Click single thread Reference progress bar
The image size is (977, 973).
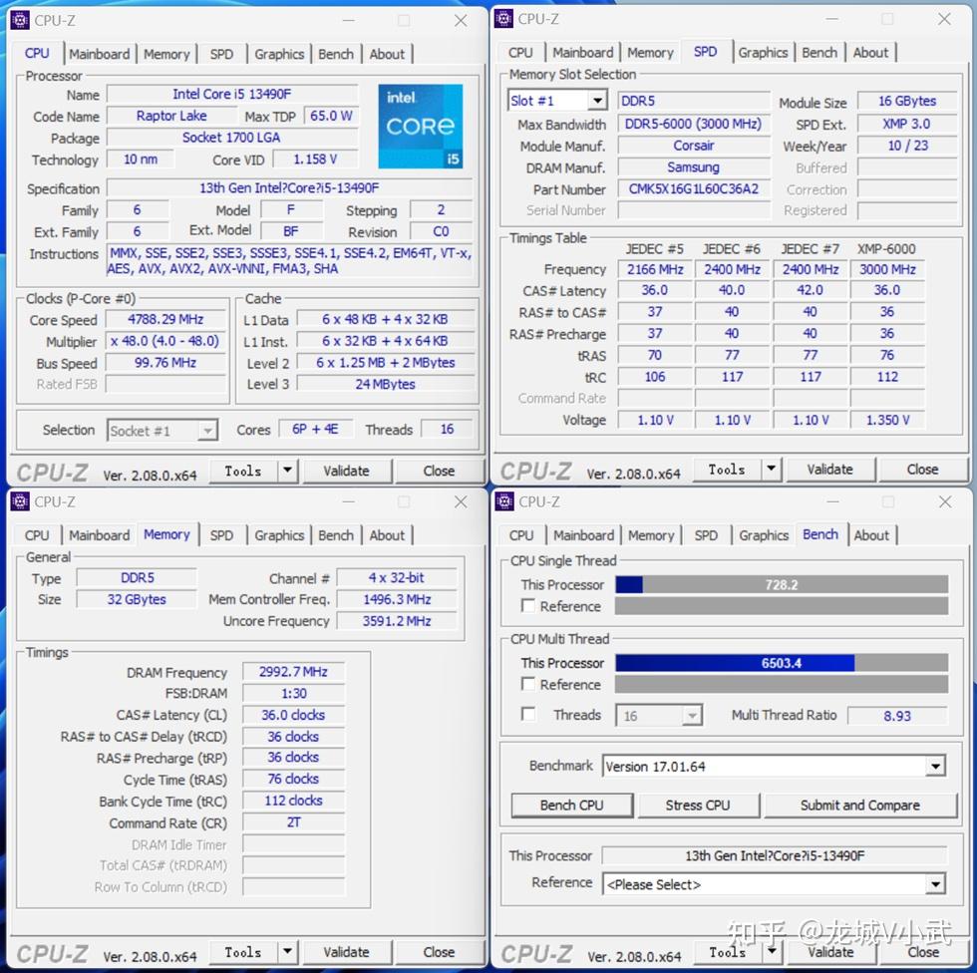click(782, 605)
